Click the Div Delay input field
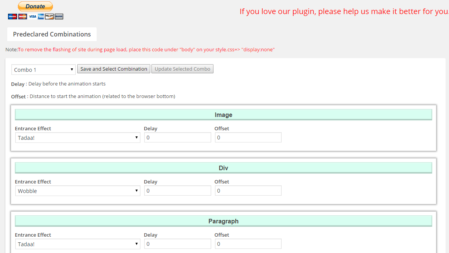Viewport: 449px width, 253px height. 178,191
